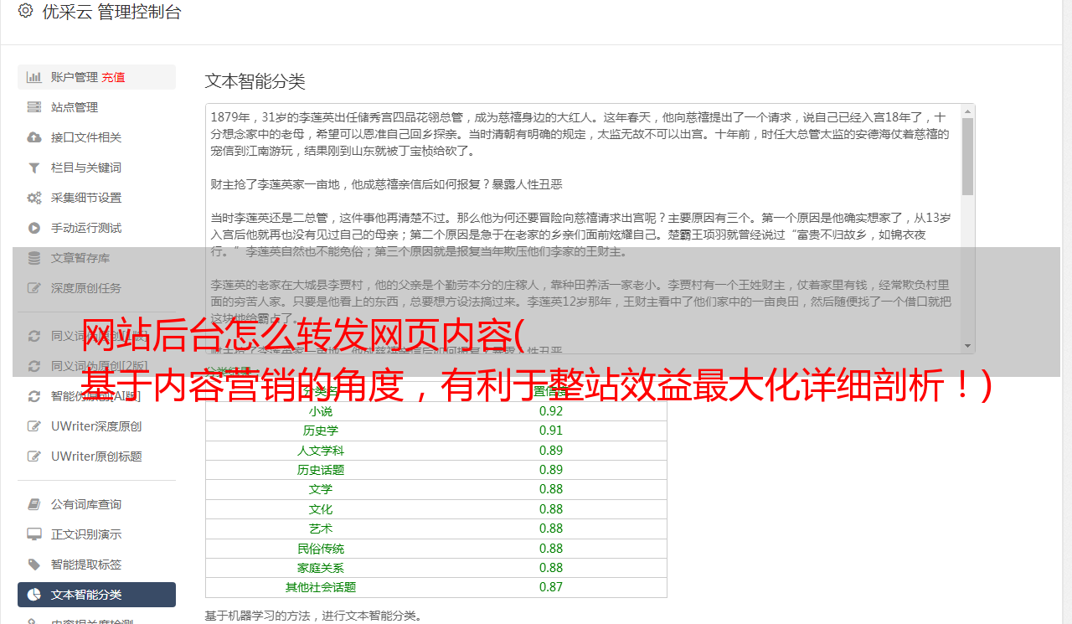Image resolution: width=1072 pixels, height=624 pixels.
Task: Select UWriter深度原创 sidebar label
Action: tap(96, 426)
